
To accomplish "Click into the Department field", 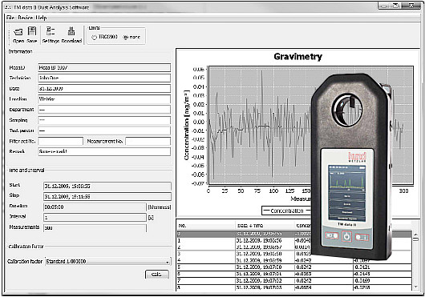I will (104, 110).
